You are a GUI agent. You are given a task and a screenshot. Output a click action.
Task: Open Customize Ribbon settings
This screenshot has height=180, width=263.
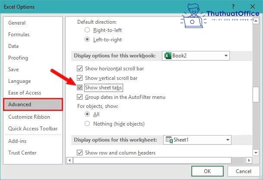tap(29, 117)
